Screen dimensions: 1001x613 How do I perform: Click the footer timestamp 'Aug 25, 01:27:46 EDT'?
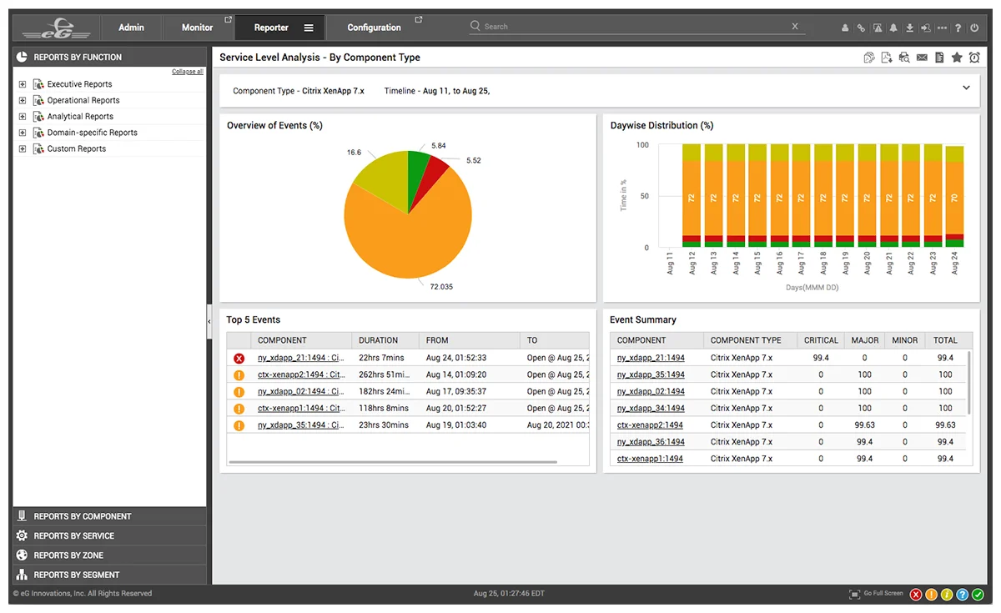509,594
